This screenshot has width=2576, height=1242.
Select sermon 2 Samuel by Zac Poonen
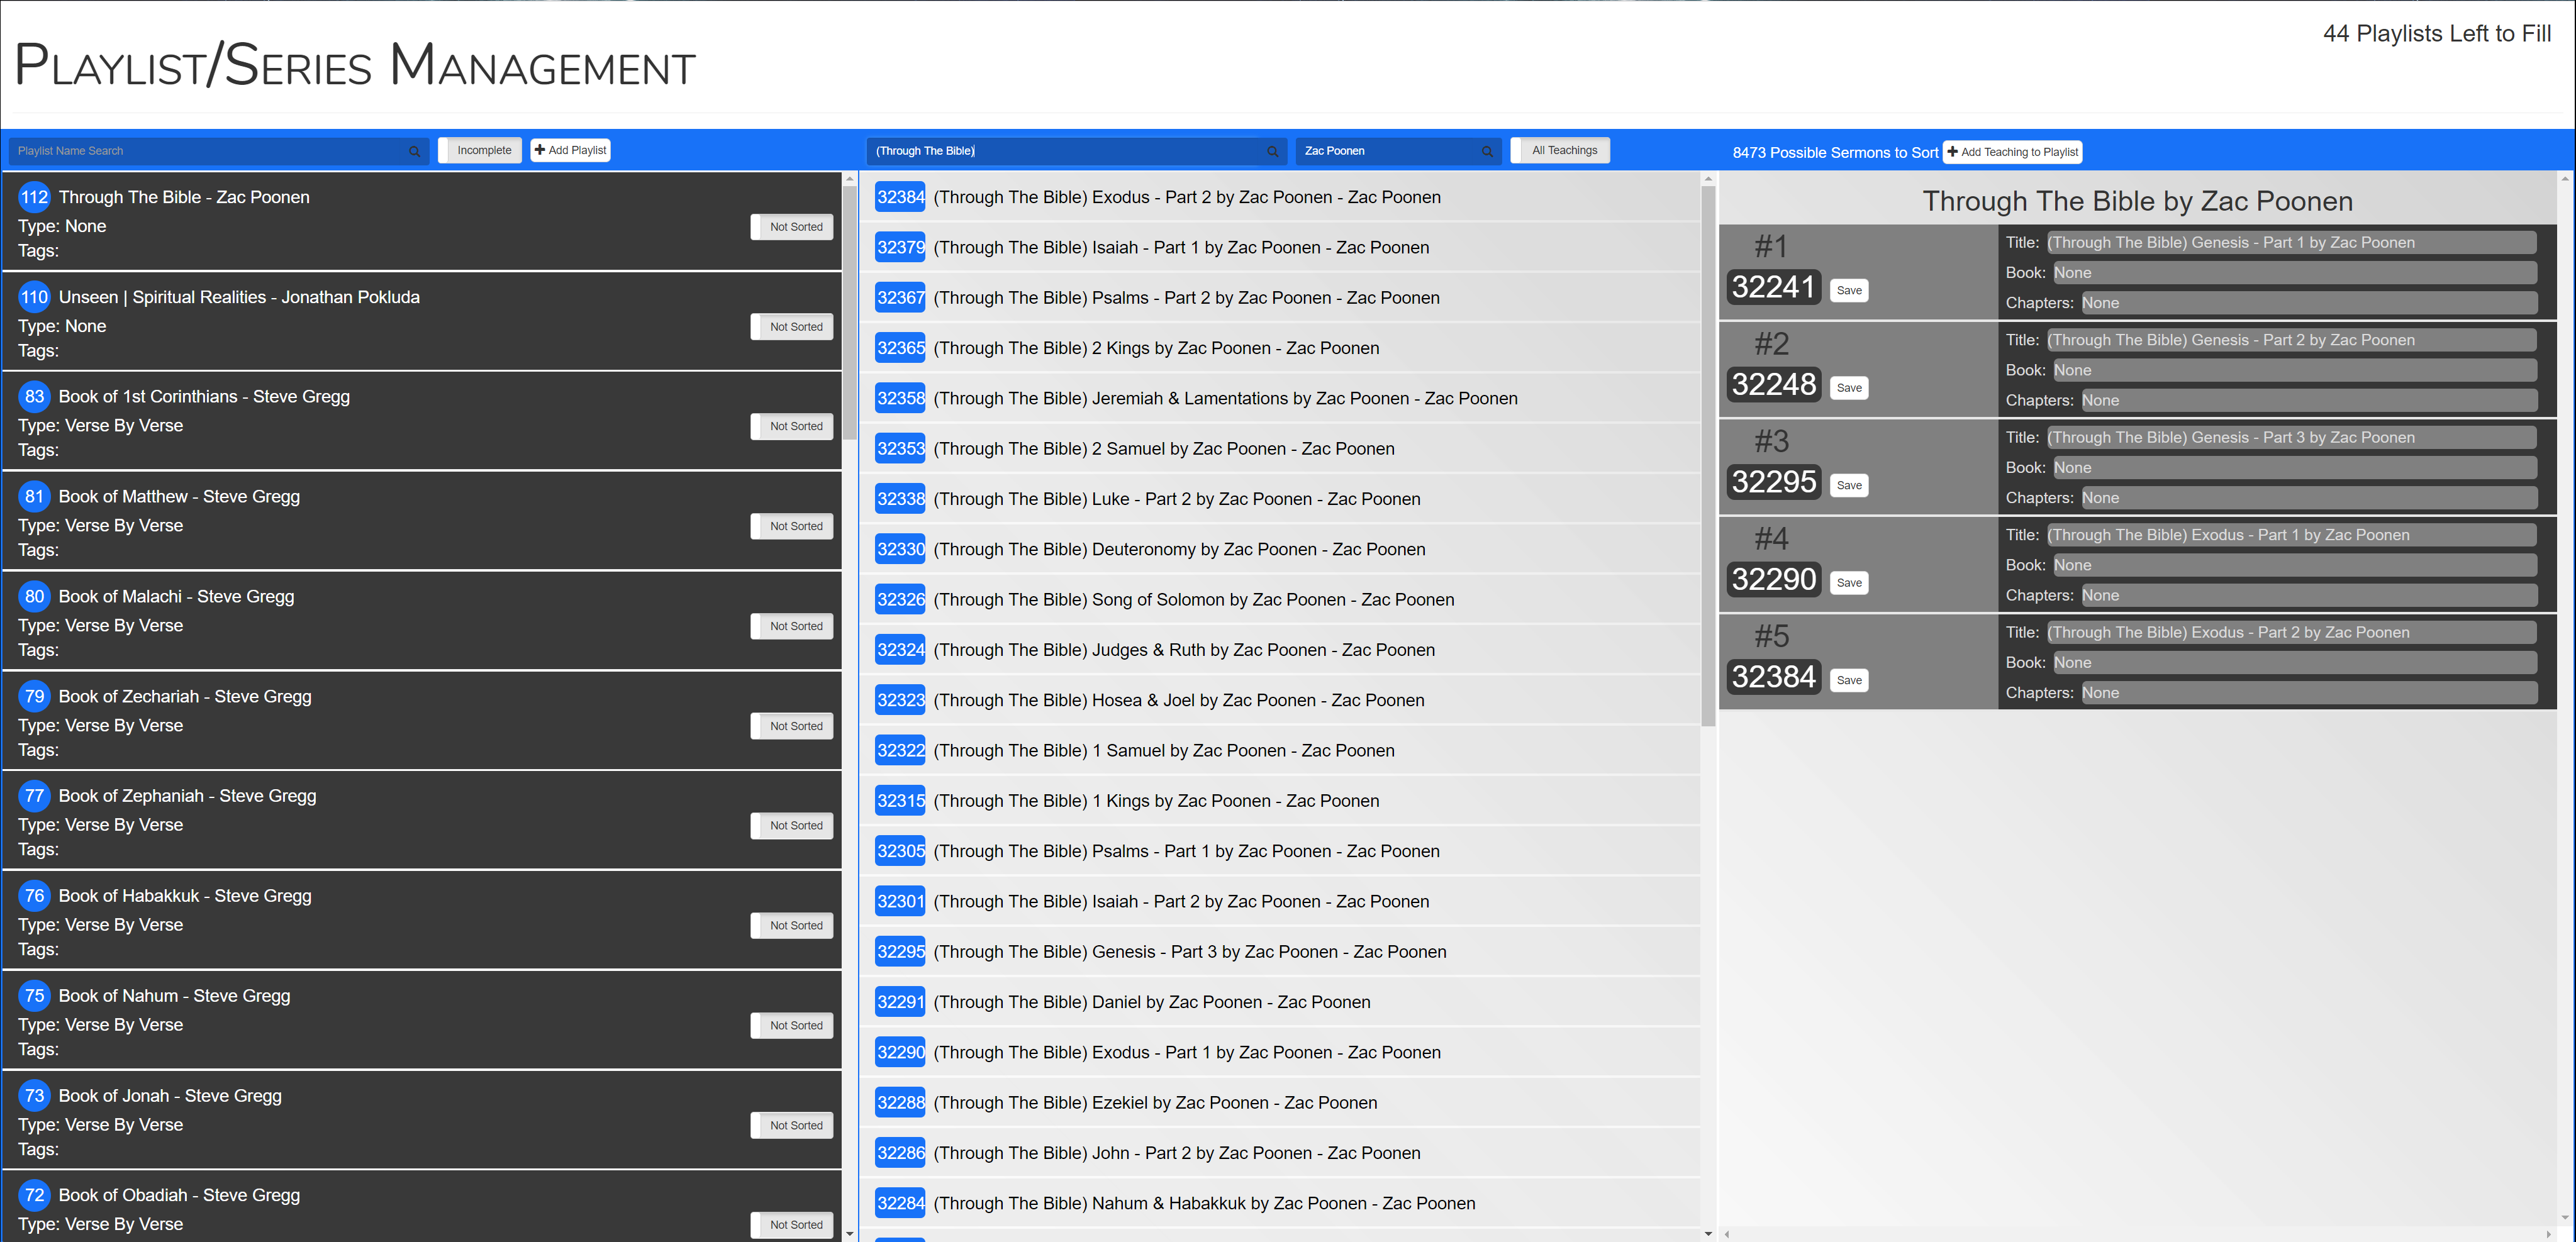click(1280, 449)
